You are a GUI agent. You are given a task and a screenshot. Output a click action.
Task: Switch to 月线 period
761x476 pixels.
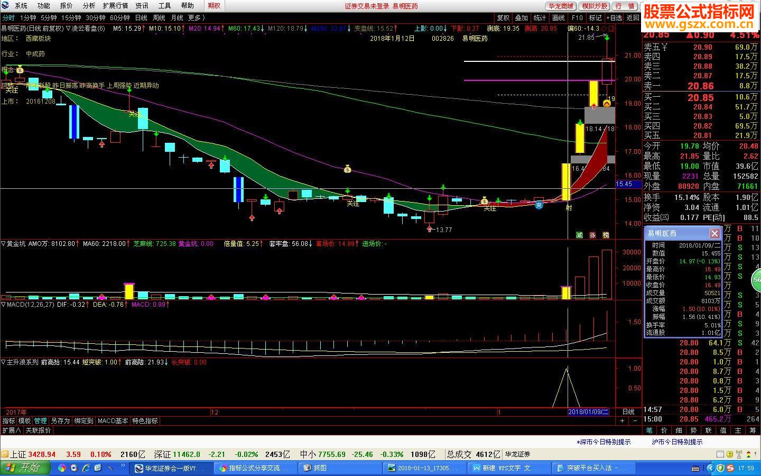[x=177, y=17]
